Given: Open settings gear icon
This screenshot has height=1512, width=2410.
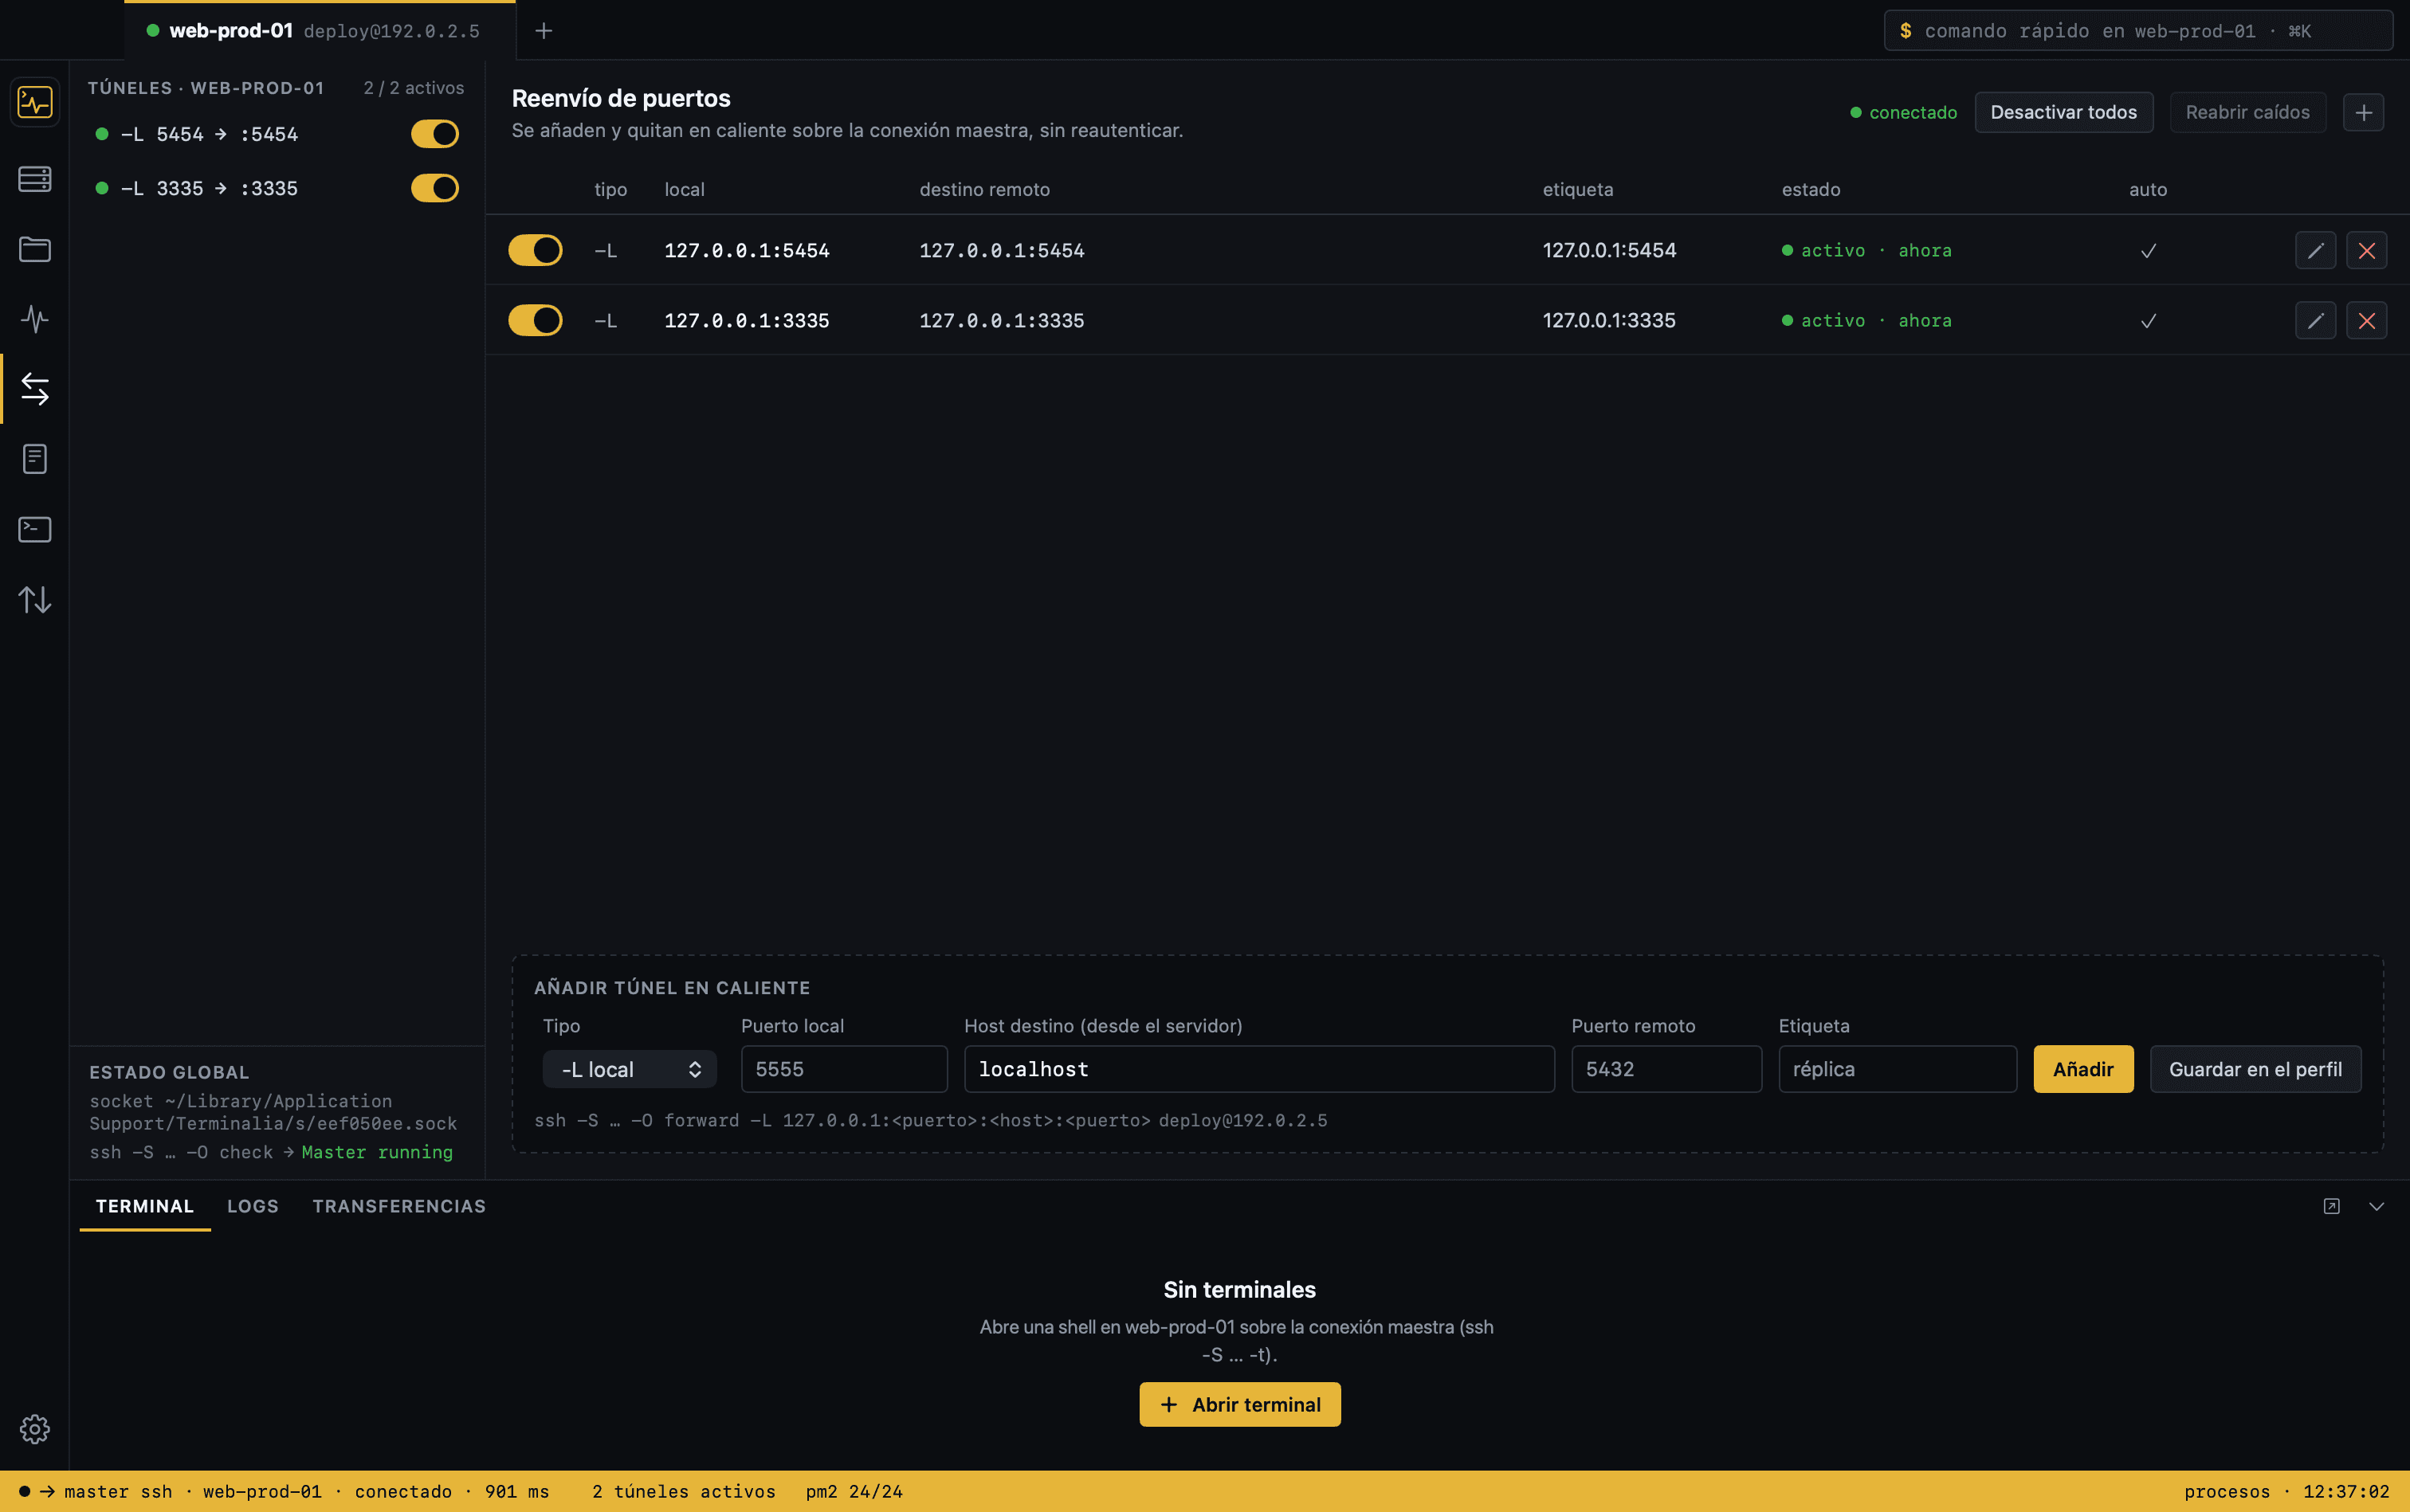Looking at the screenshot, I should pyautogui.click(x=35, y=1429).
